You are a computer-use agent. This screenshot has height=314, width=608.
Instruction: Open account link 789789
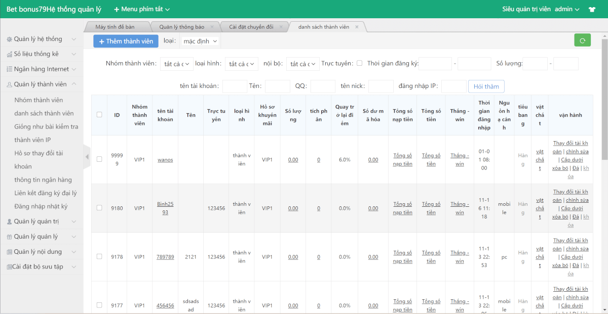point(165,257)
